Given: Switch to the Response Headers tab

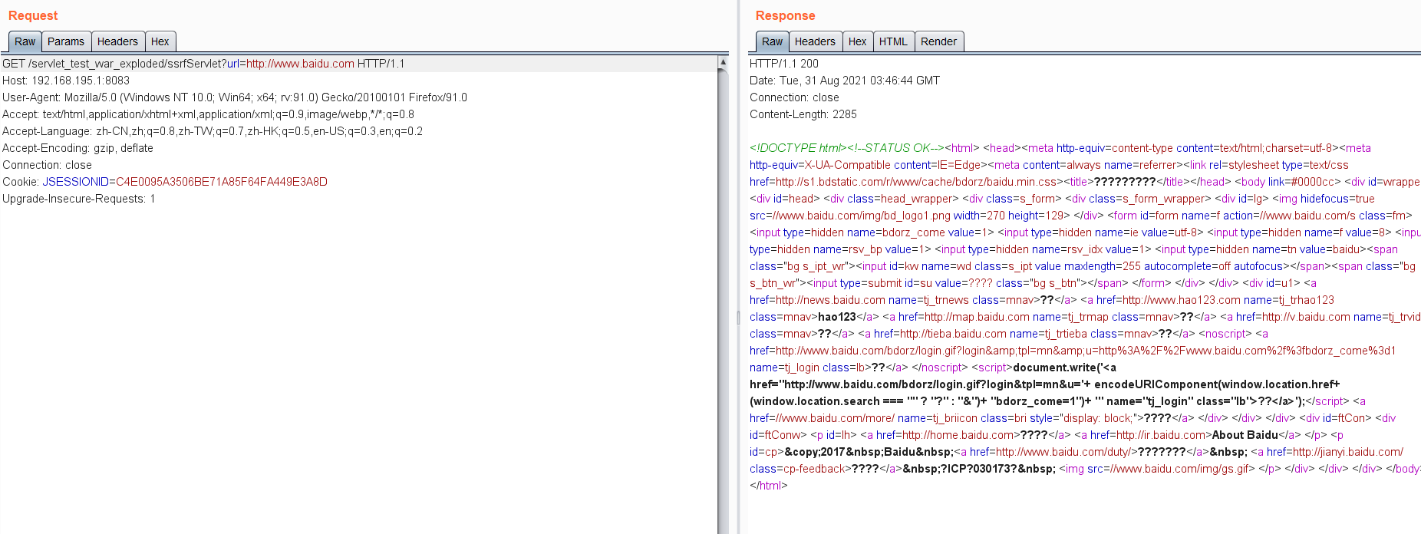Looking at the screenshot, I should [x=815, y=41].
